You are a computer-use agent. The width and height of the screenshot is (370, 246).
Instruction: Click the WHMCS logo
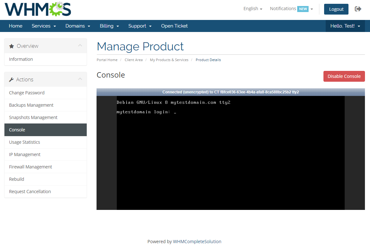pos(38,9)
